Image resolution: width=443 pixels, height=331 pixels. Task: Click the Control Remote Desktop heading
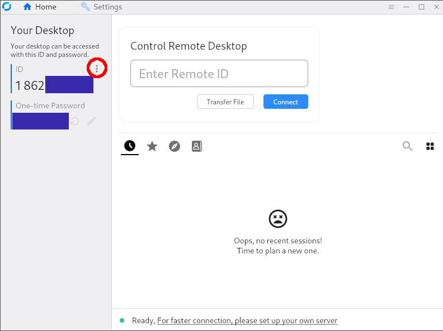pos(188,46)
